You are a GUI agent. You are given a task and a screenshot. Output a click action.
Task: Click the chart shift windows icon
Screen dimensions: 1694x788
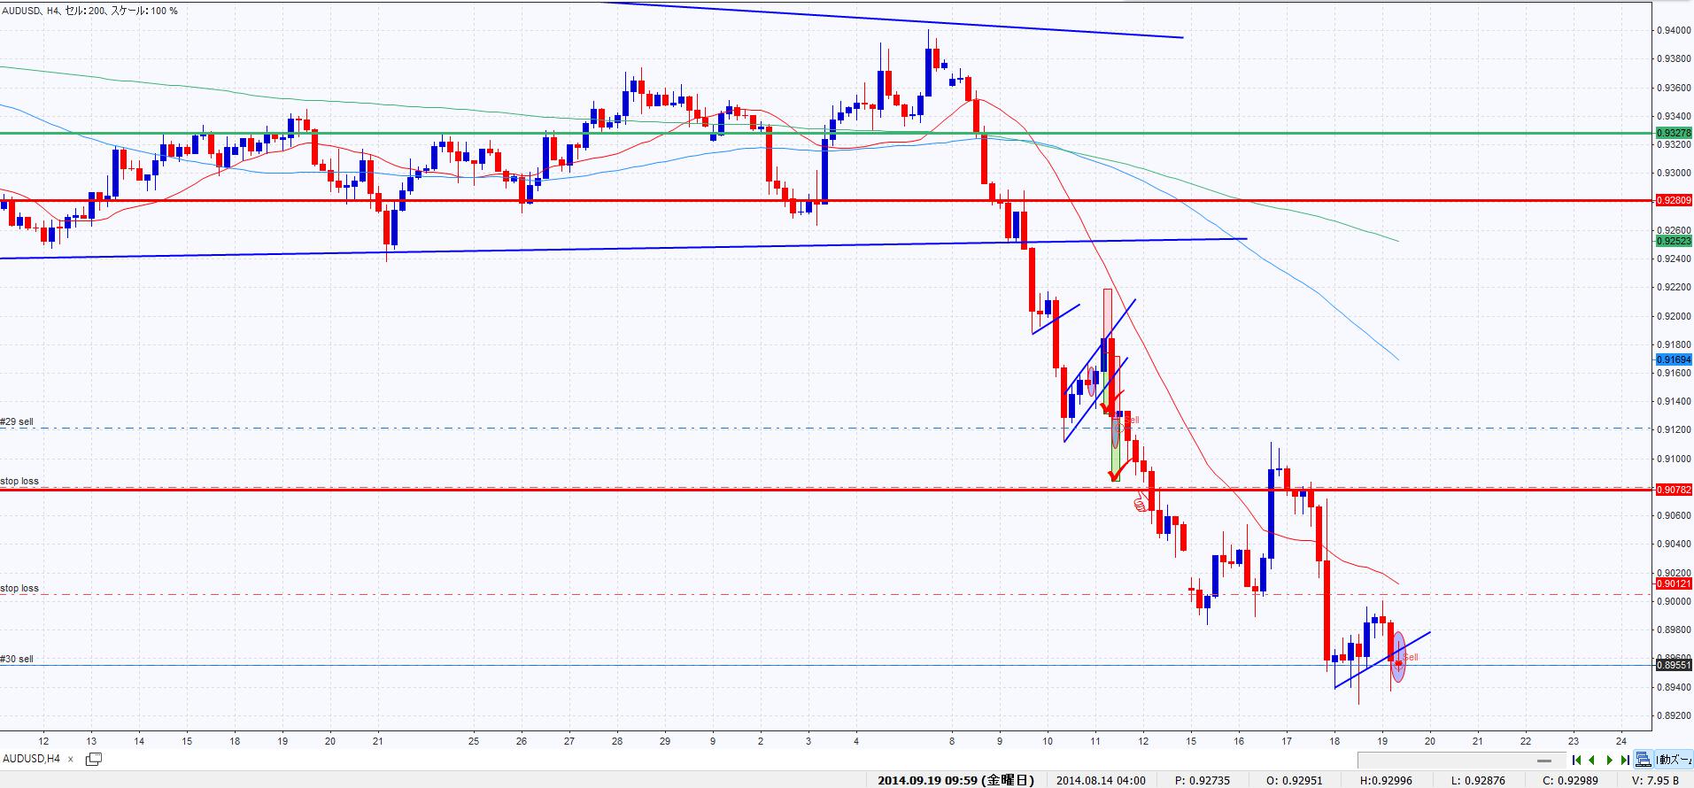pyautogui.click(x=1644, y=760)
